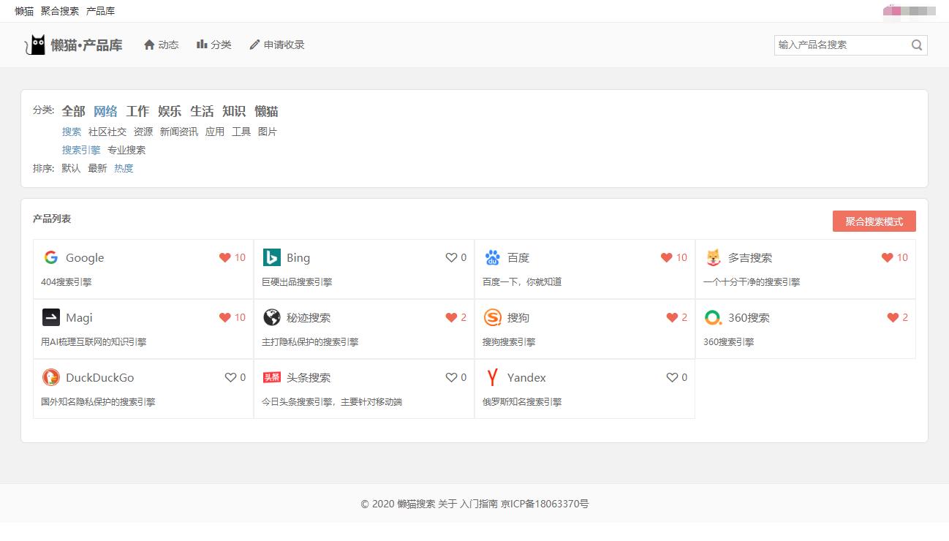The height and width of the screenshot is (541, 949).
Task: Toggle the heart for Yandex
Action: click(x=672, y=377)
